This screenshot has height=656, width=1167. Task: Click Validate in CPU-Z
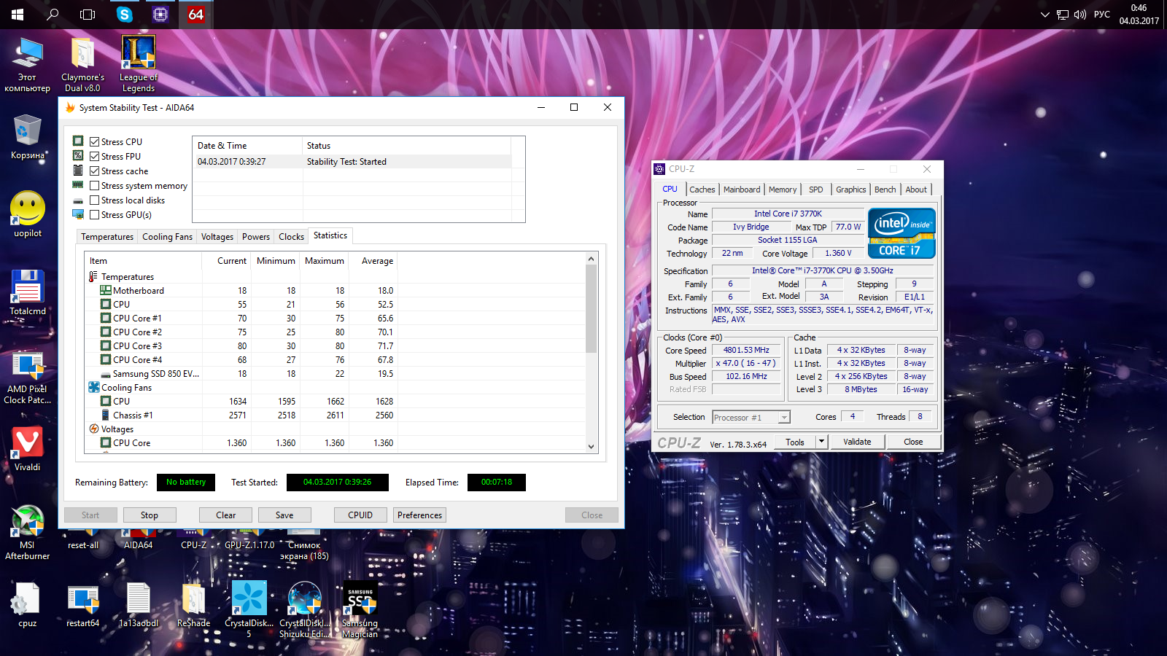click(858, 442)
